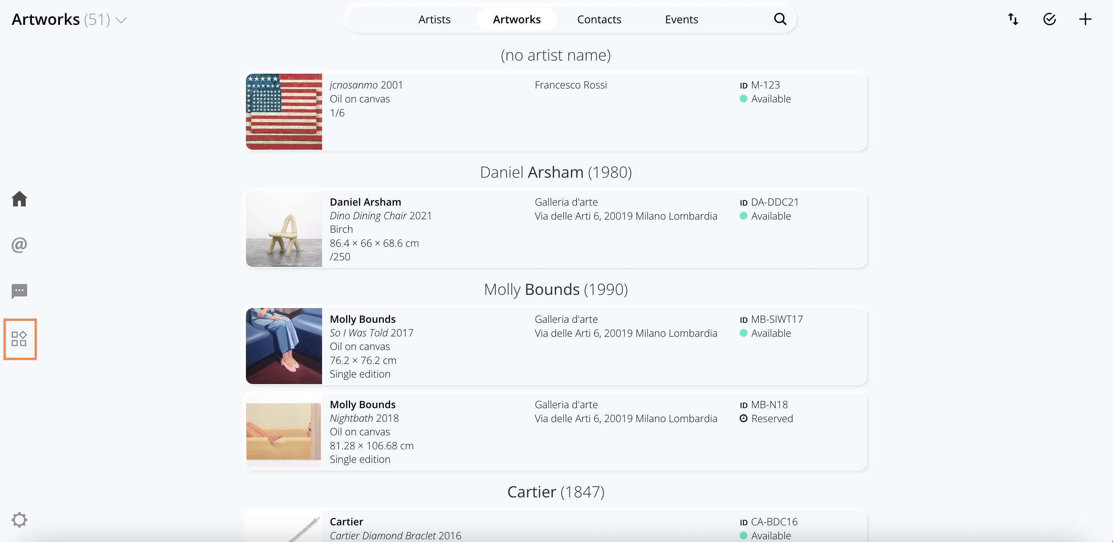Click ID M-123 text
The width and height of the screenshot is (1113, 542).
point(760,85)
